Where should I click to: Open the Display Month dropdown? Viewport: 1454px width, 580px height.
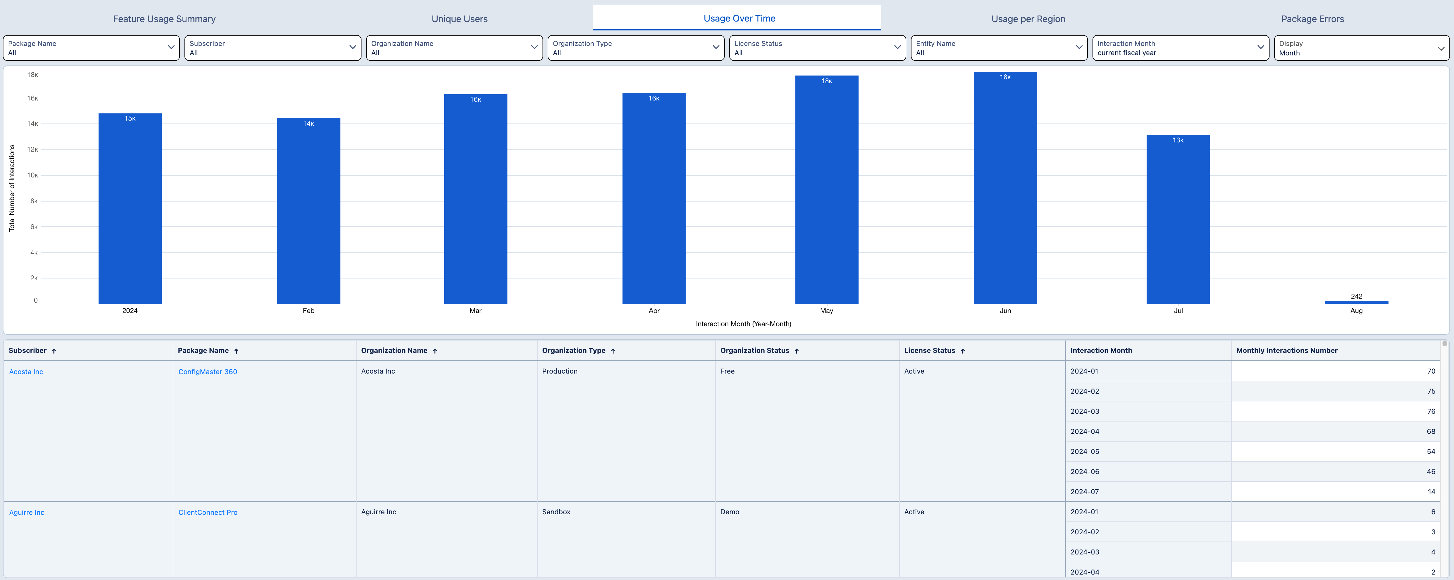(1361, 48)
